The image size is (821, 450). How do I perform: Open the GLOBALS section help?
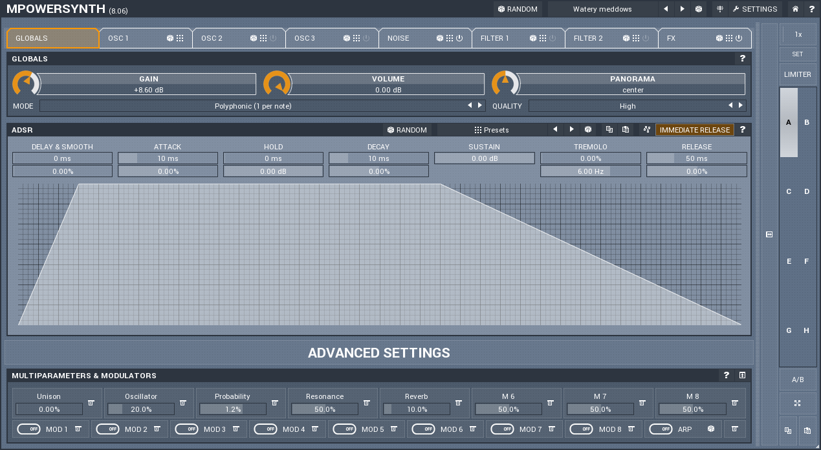pos(742,59)
